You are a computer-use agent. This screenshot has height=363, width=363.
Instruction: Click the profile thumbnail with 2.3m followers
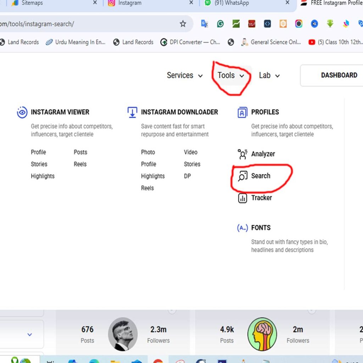(123, 334)
